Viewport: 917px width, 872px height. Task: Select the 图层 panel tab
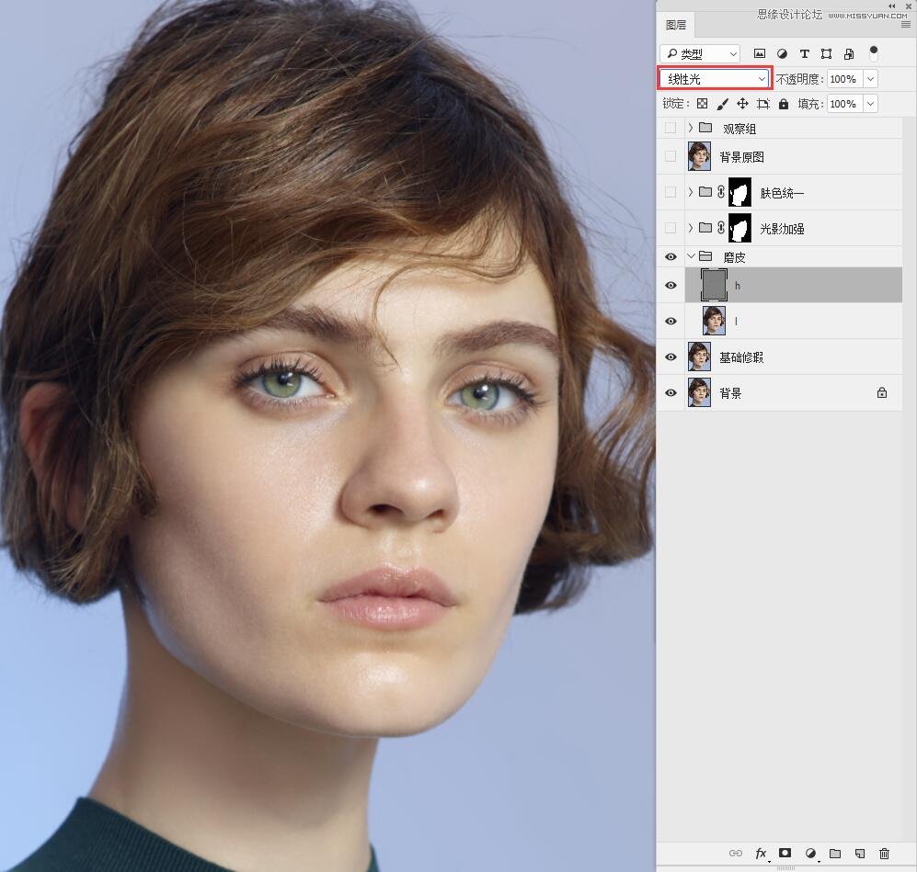[x=676, y=25]
